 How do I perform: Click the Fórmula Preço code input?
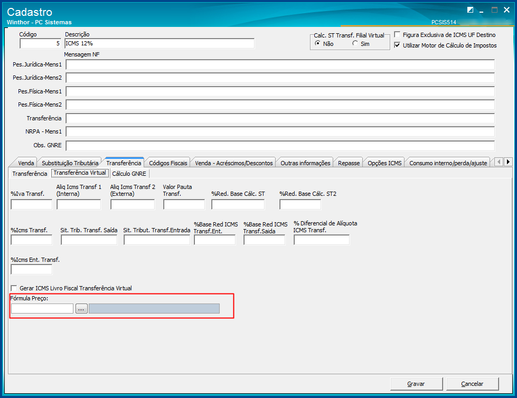(42, 309)
